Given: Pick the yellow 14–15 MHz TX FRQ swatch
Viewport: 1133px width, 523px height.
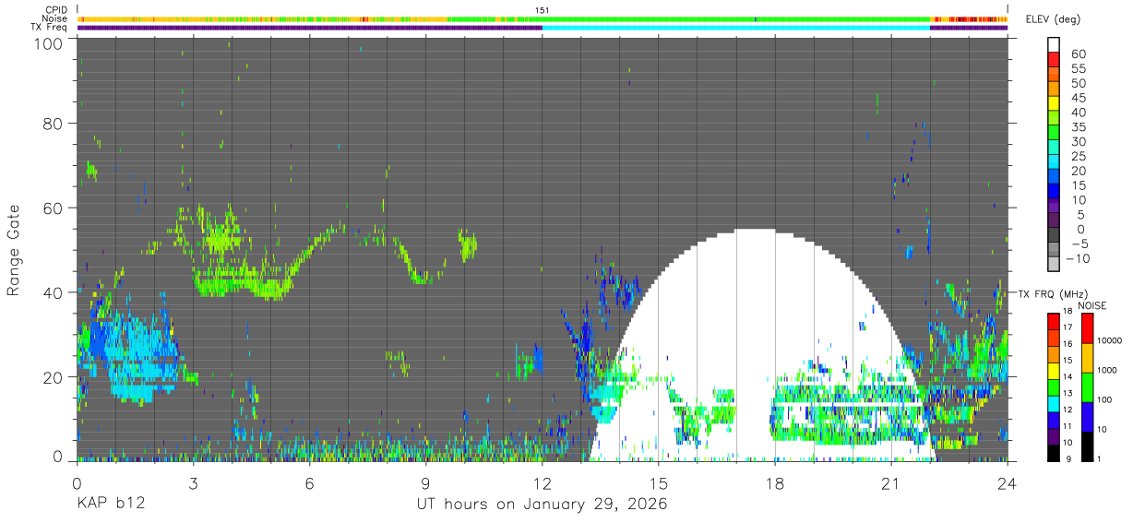Looking at the screenshot, I should (x=1053, y=369).
